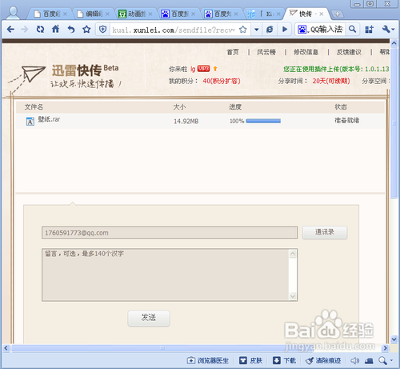Screen dimensions: 400x369
Task: Switch to the 动画 tab
Action: 136,14
